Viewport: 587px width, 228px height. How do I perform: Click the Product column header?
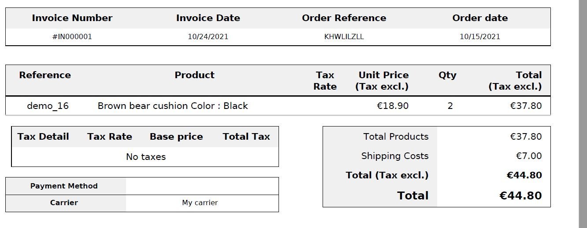click(x=194, y=75)
